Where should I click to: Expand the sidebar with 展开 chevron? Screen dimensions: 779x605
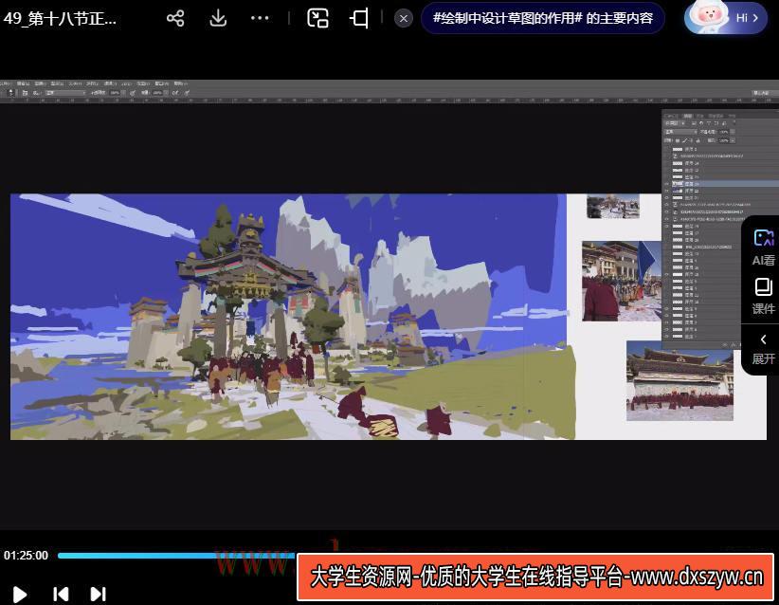click(764, 350)
